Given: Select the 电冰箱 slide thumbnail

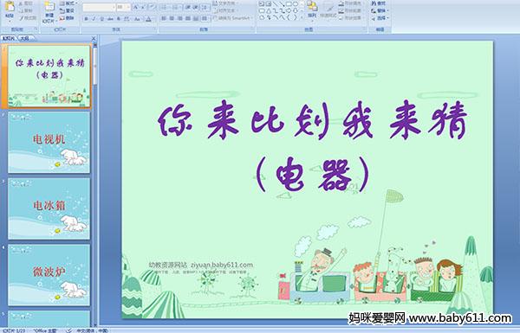Looking at the screenshot, I should click(x=49, y=208).
